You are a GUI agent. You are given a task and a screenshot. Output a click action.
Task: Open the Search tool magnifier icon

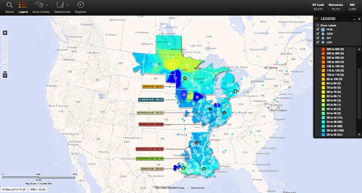(x=9, y=5)
